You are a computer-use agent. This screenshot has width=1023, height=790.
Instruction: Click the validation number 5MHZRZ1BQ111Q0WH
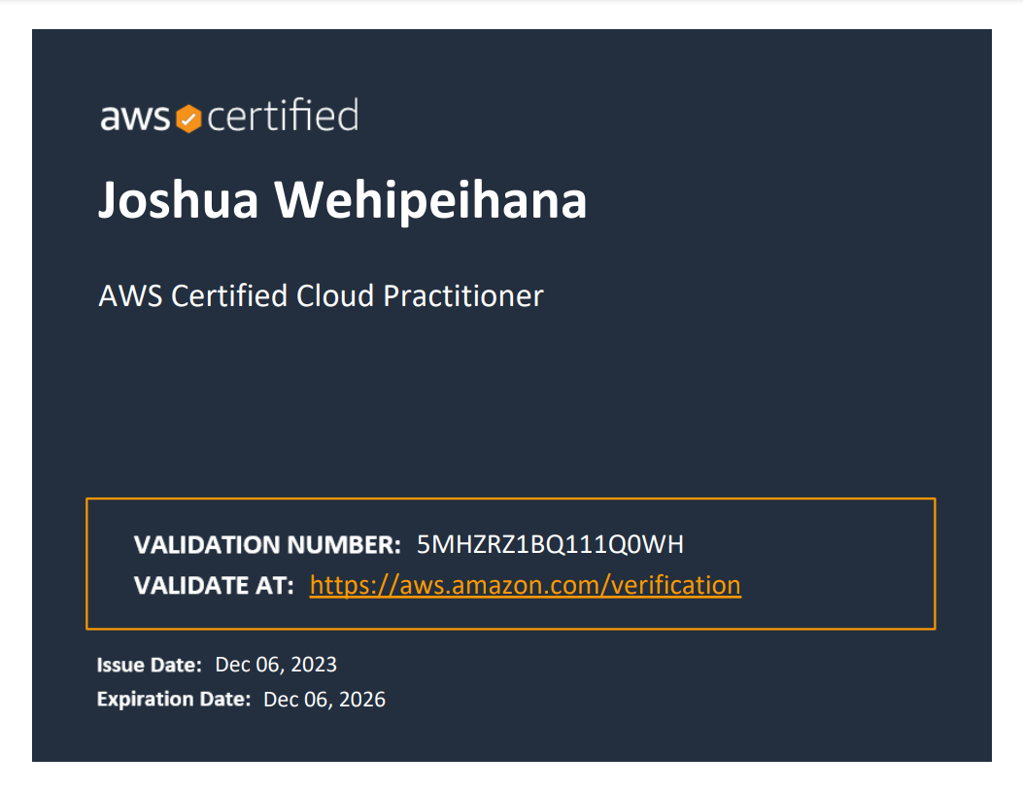pos(550,544)
